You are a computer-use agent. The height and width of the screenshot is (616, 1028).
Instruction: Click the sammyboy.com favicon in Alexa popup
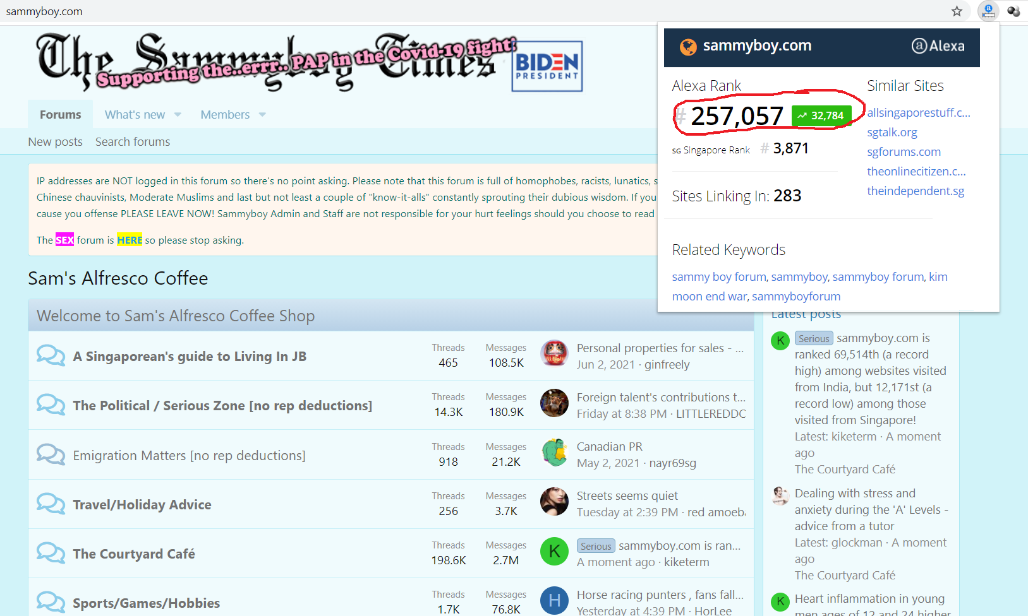coord(688,46)
